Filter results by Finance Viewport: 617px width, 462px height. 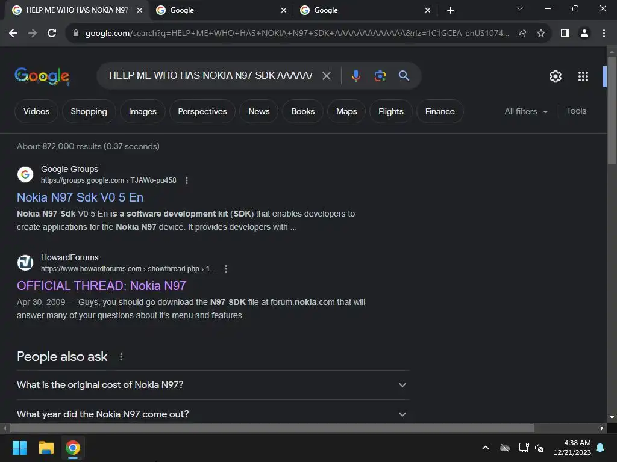point(440,111)
